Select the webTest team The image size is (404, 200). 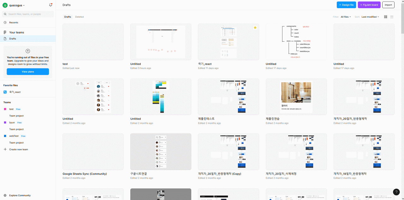14,136
